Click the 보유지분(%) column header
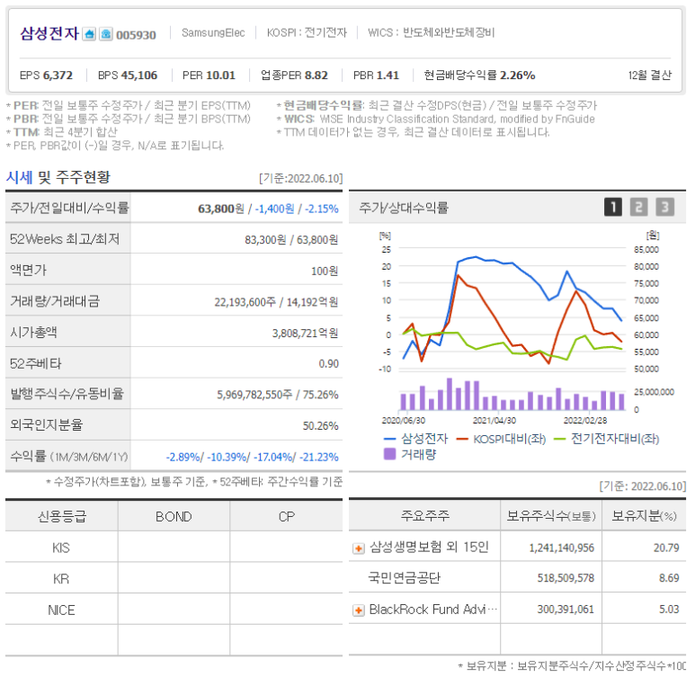The width and height of the screenshot is (695, 686). pos(644,515)
